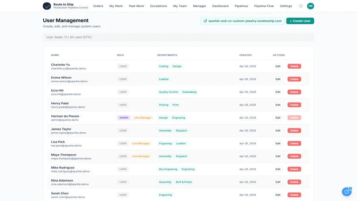
Task: Go to My Work page
Action: [x=116, y=6]
